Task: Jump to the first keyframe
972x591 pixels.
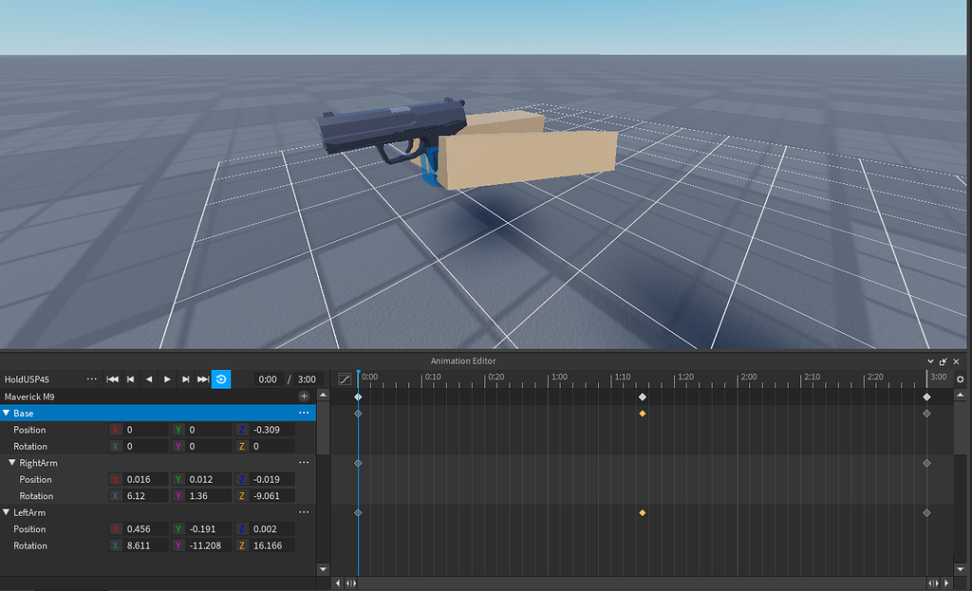Action: click(112, 379)
